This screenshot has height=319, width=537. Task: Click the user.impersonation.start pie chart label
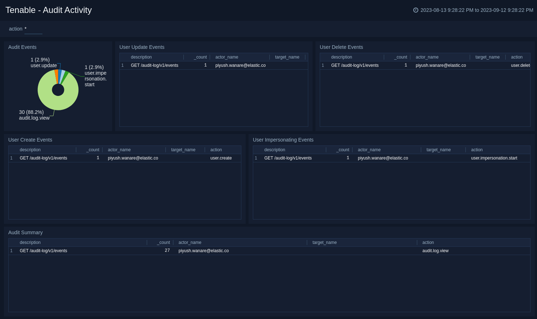[96, 76]
